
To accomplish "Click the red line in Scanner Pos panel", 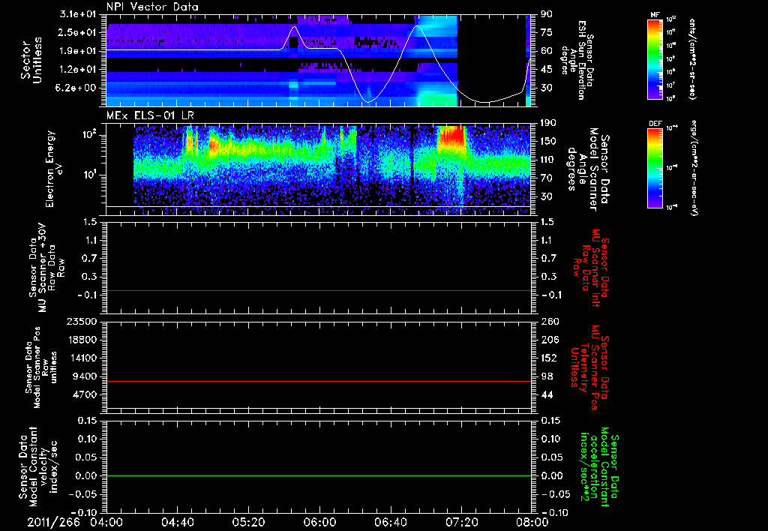I will [319, 381].
